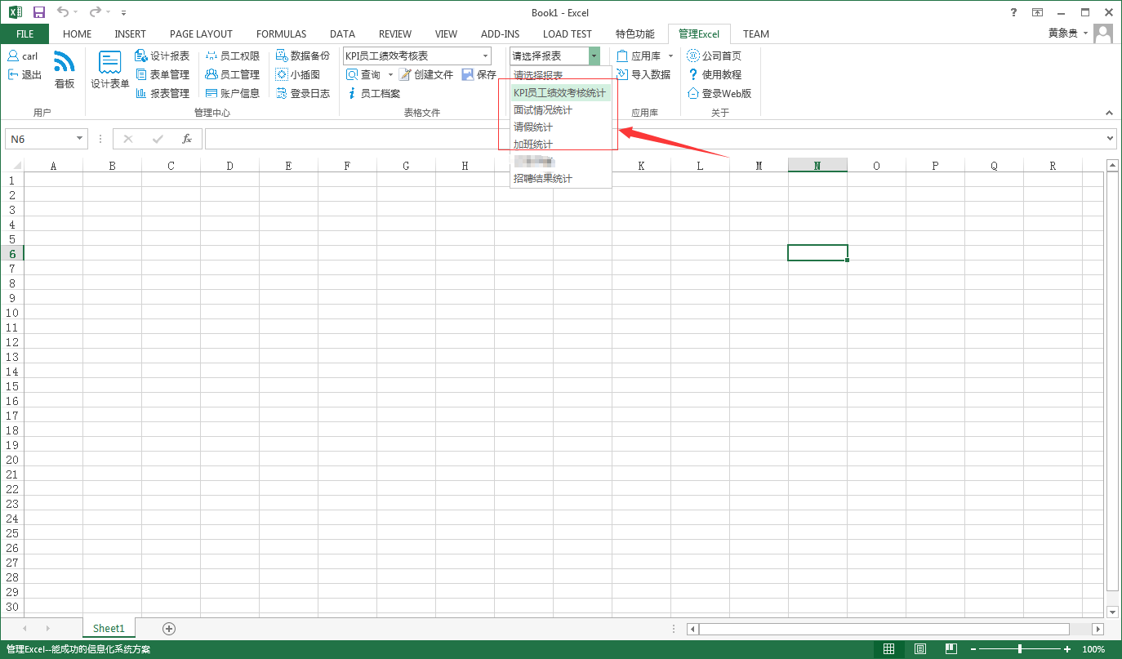Click the Name Box showing N6
The width and height of the screenshot is (1122, 659).
point(39,139)
